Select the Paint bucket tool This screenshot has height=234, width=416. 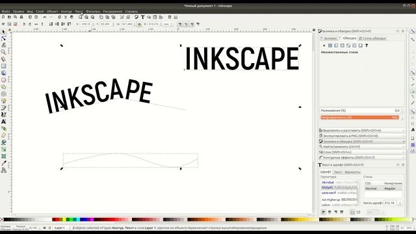(3, 142)
